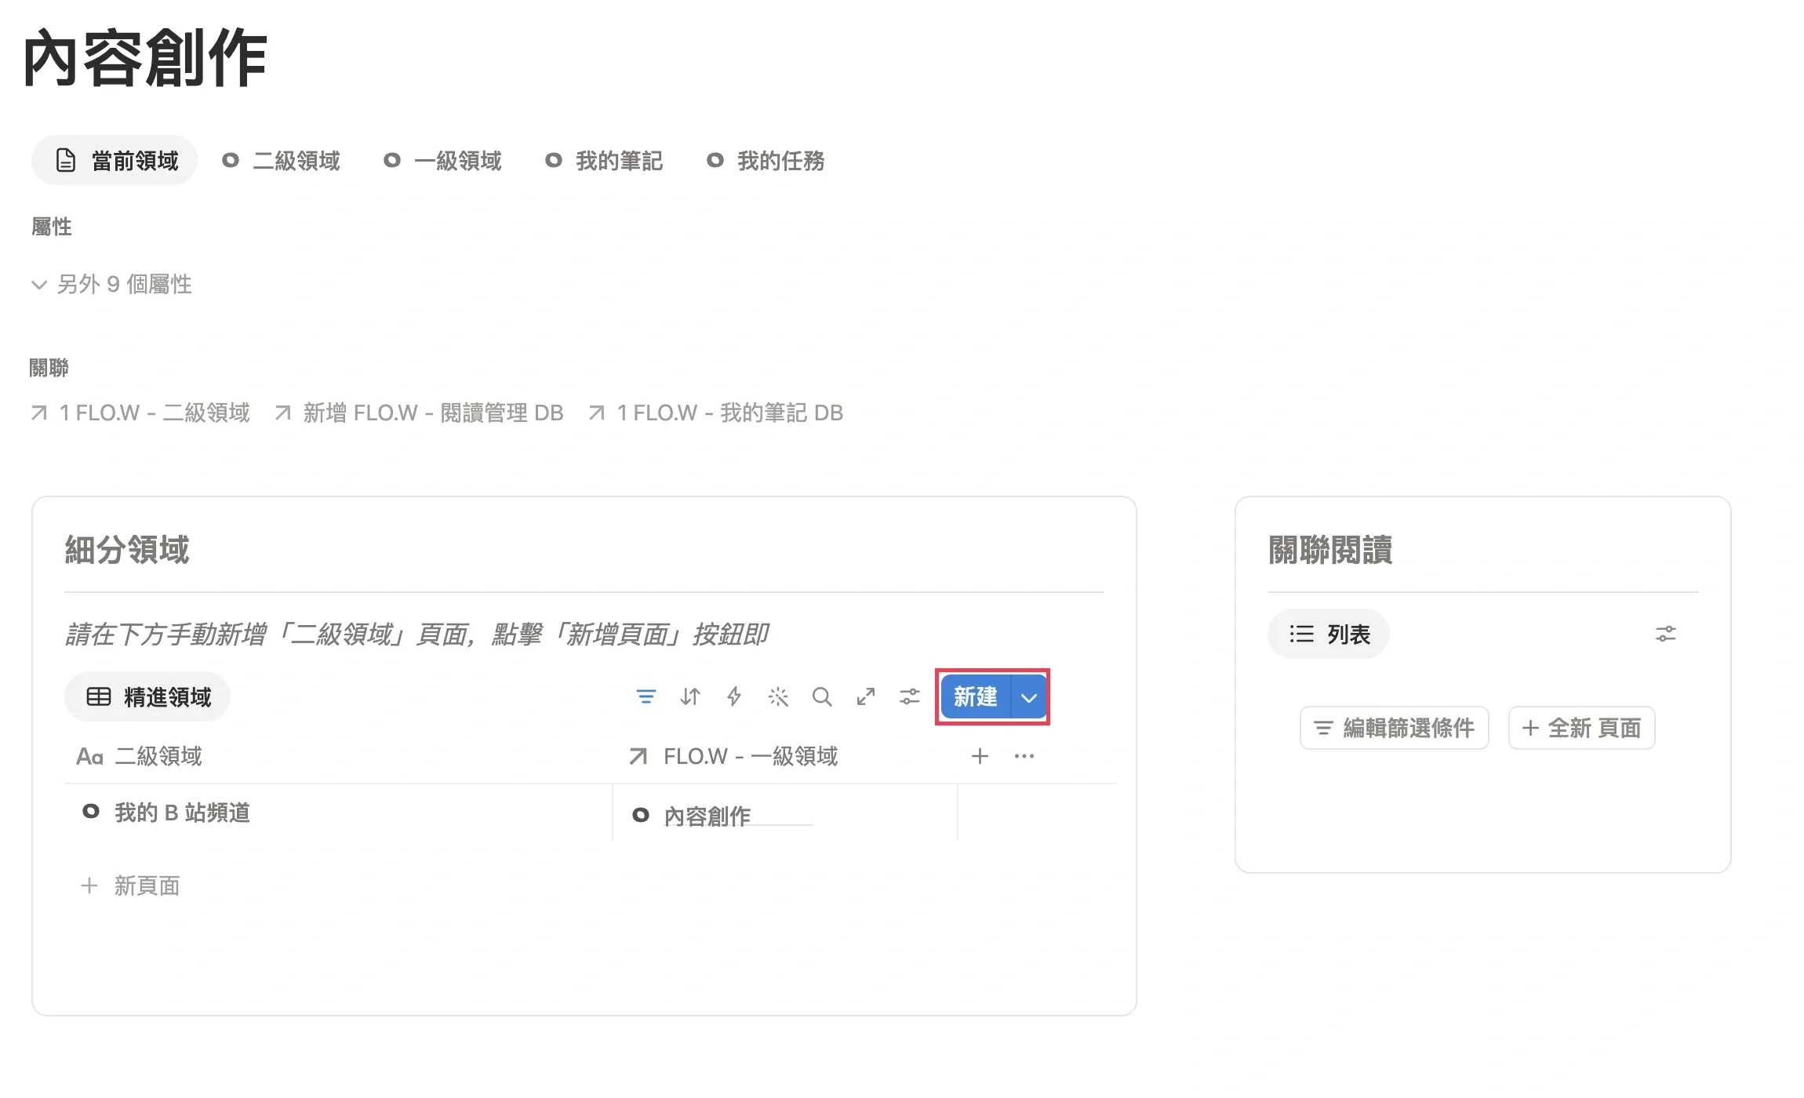Viewport: 1804px width, 1098px height.
Task: Open view settings sliders icon beside 新建
Action: [910, 696]
